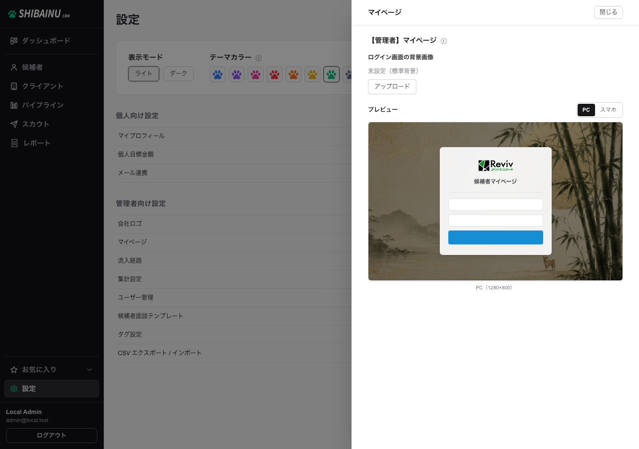
Task: Open マイページ row in admin settings
Action: pos(234,242)
